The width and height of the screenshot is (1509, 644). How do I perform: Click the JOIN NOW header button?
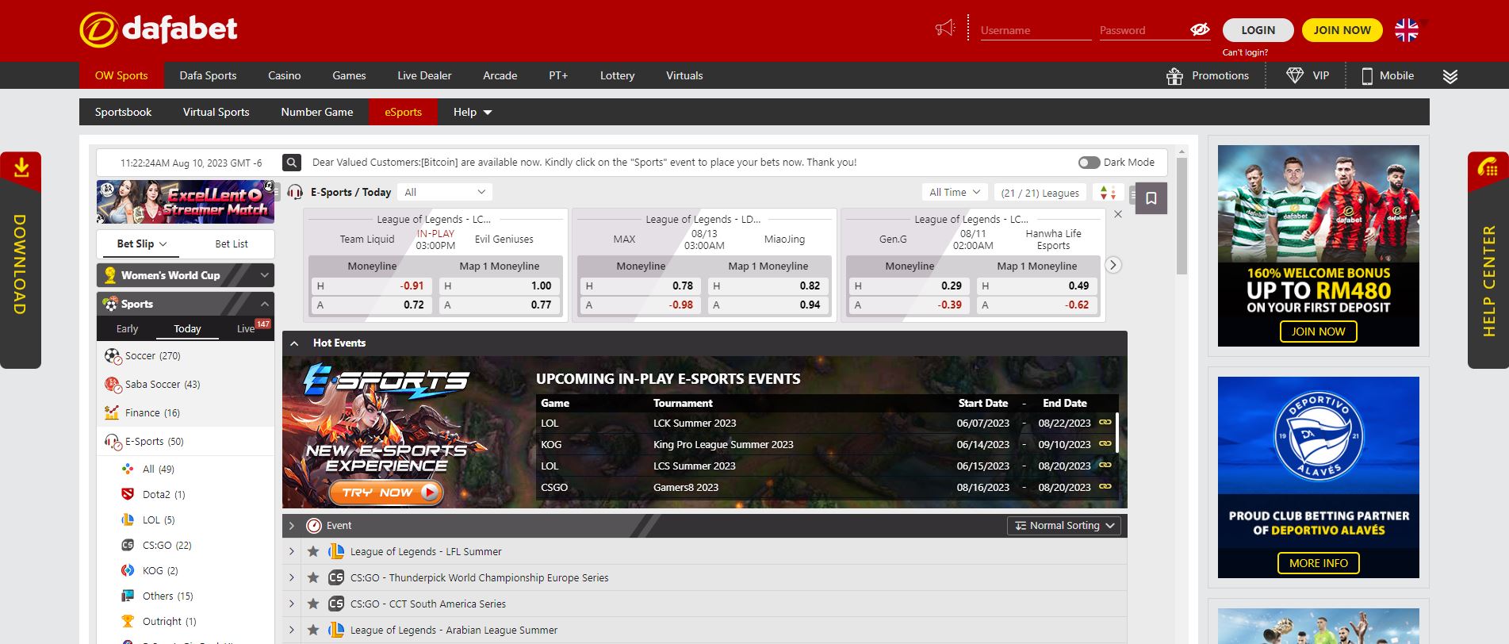pos(1342,30)
